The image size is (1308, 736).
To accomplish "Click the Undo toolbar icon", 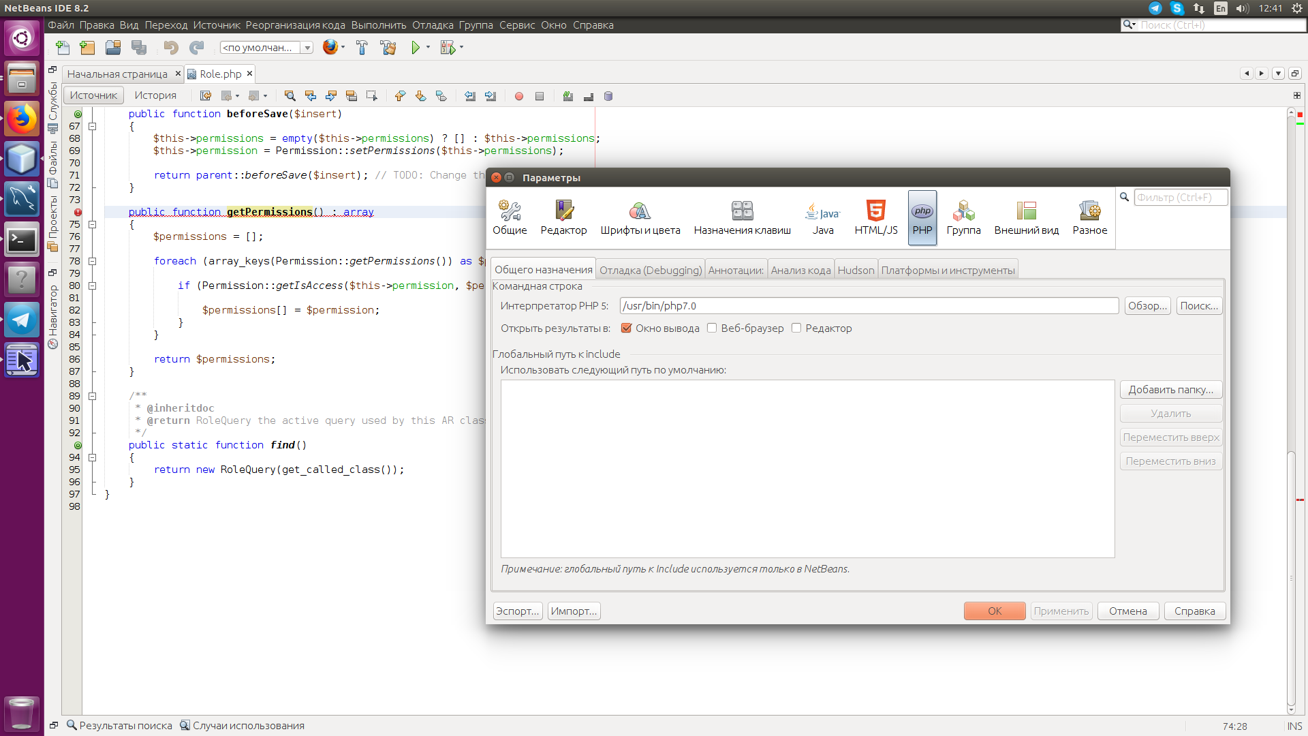I will click(171, 48).
